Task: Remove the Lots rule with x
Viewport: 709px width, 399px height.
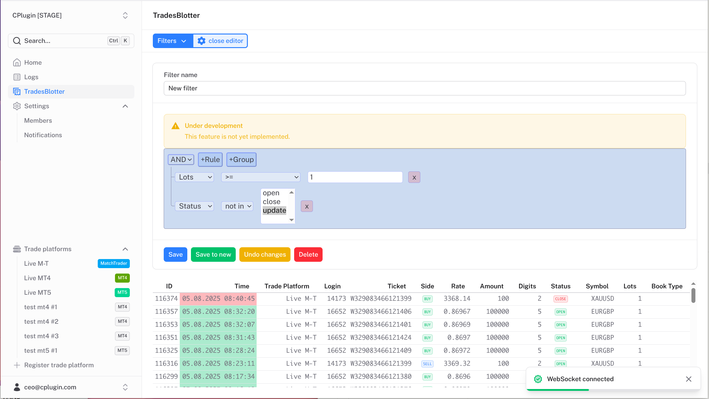Action: tap(414, 177)
